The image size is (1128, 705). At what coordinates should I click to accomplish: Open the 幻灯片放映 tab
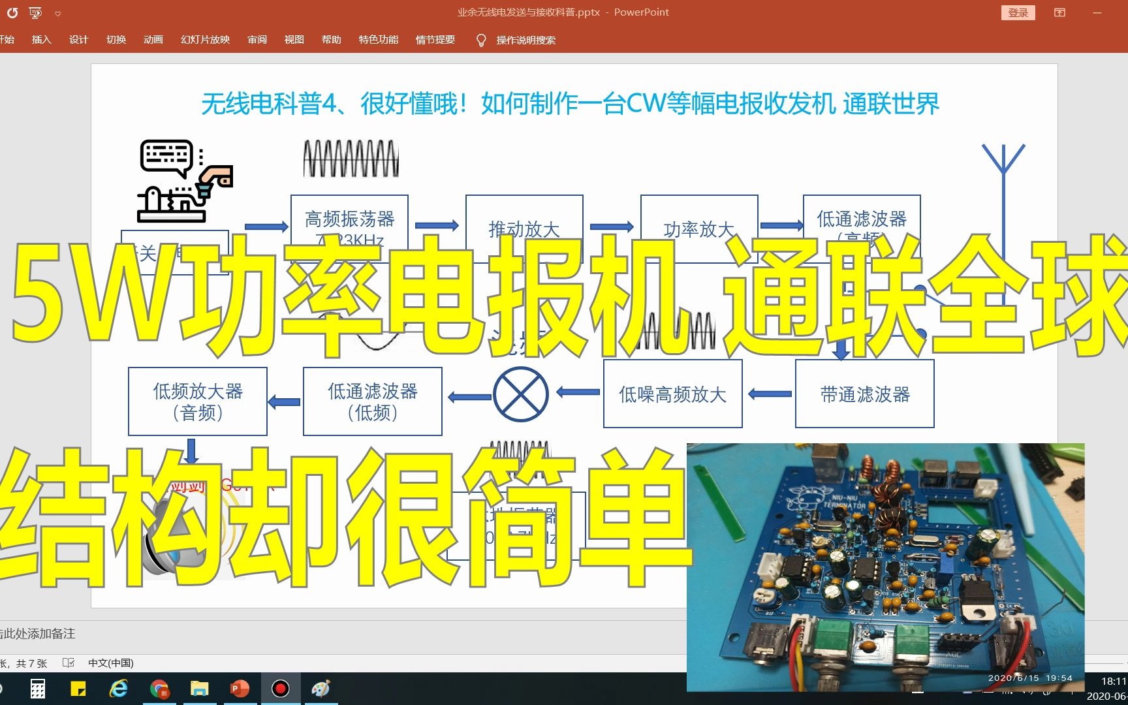pyautogui.click(x=205, y=40)
